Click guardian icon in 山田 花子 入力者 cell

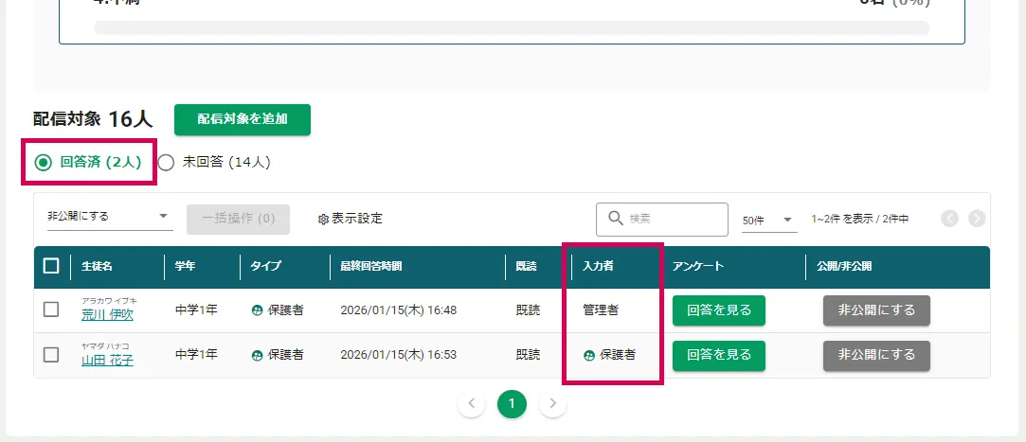589,356
